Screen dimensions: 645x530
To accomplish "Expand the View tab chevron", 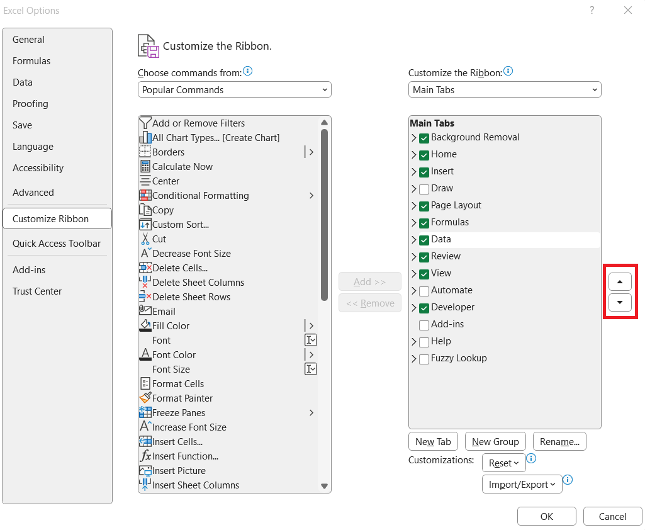I will point(414,274).
